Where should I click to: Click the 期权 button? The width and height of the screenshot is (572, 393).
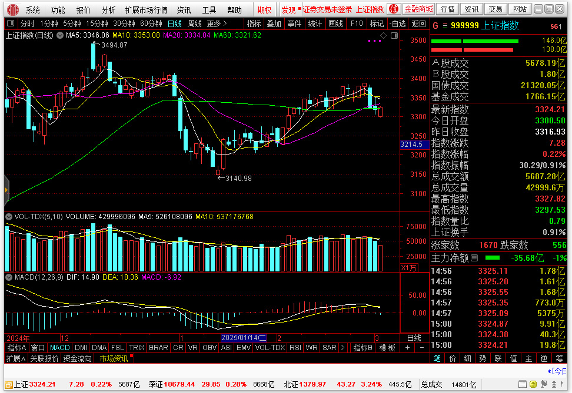(x=264, y=10)
